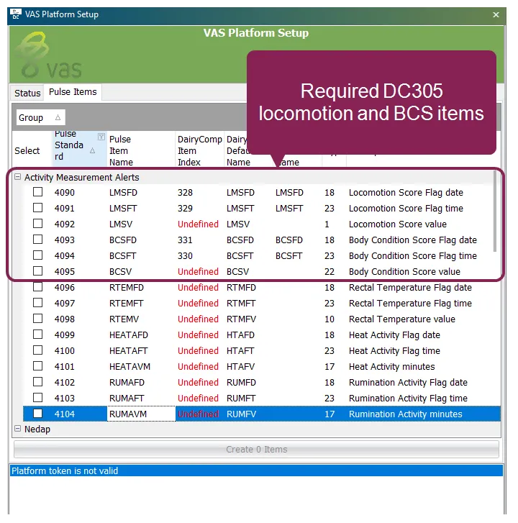Viewport: 518px width, 523px height.
Task: Click the sort triangle on Group chip
Action: click(58, 117)
